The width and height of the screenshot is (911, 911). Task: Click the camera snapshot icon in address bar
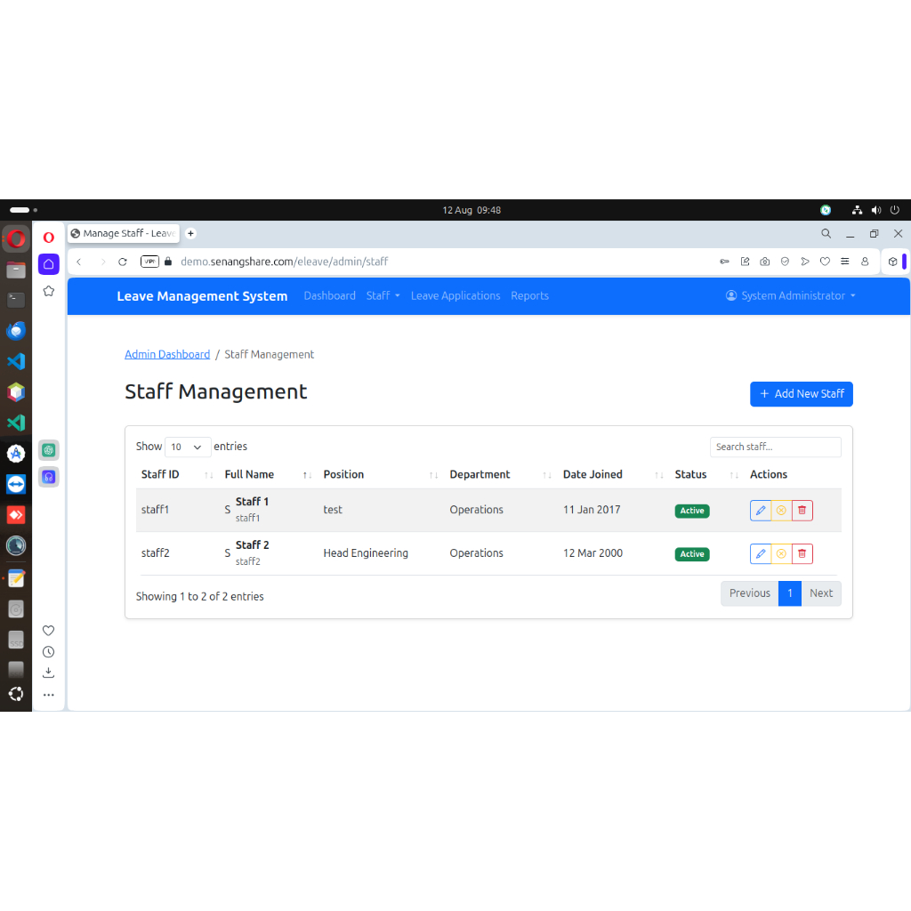[765, 262]
